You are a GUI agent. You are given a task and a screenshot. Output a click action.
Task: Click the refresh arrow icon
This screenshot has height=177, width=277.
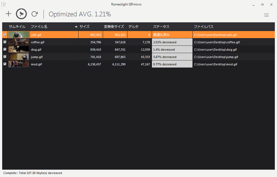35,14
